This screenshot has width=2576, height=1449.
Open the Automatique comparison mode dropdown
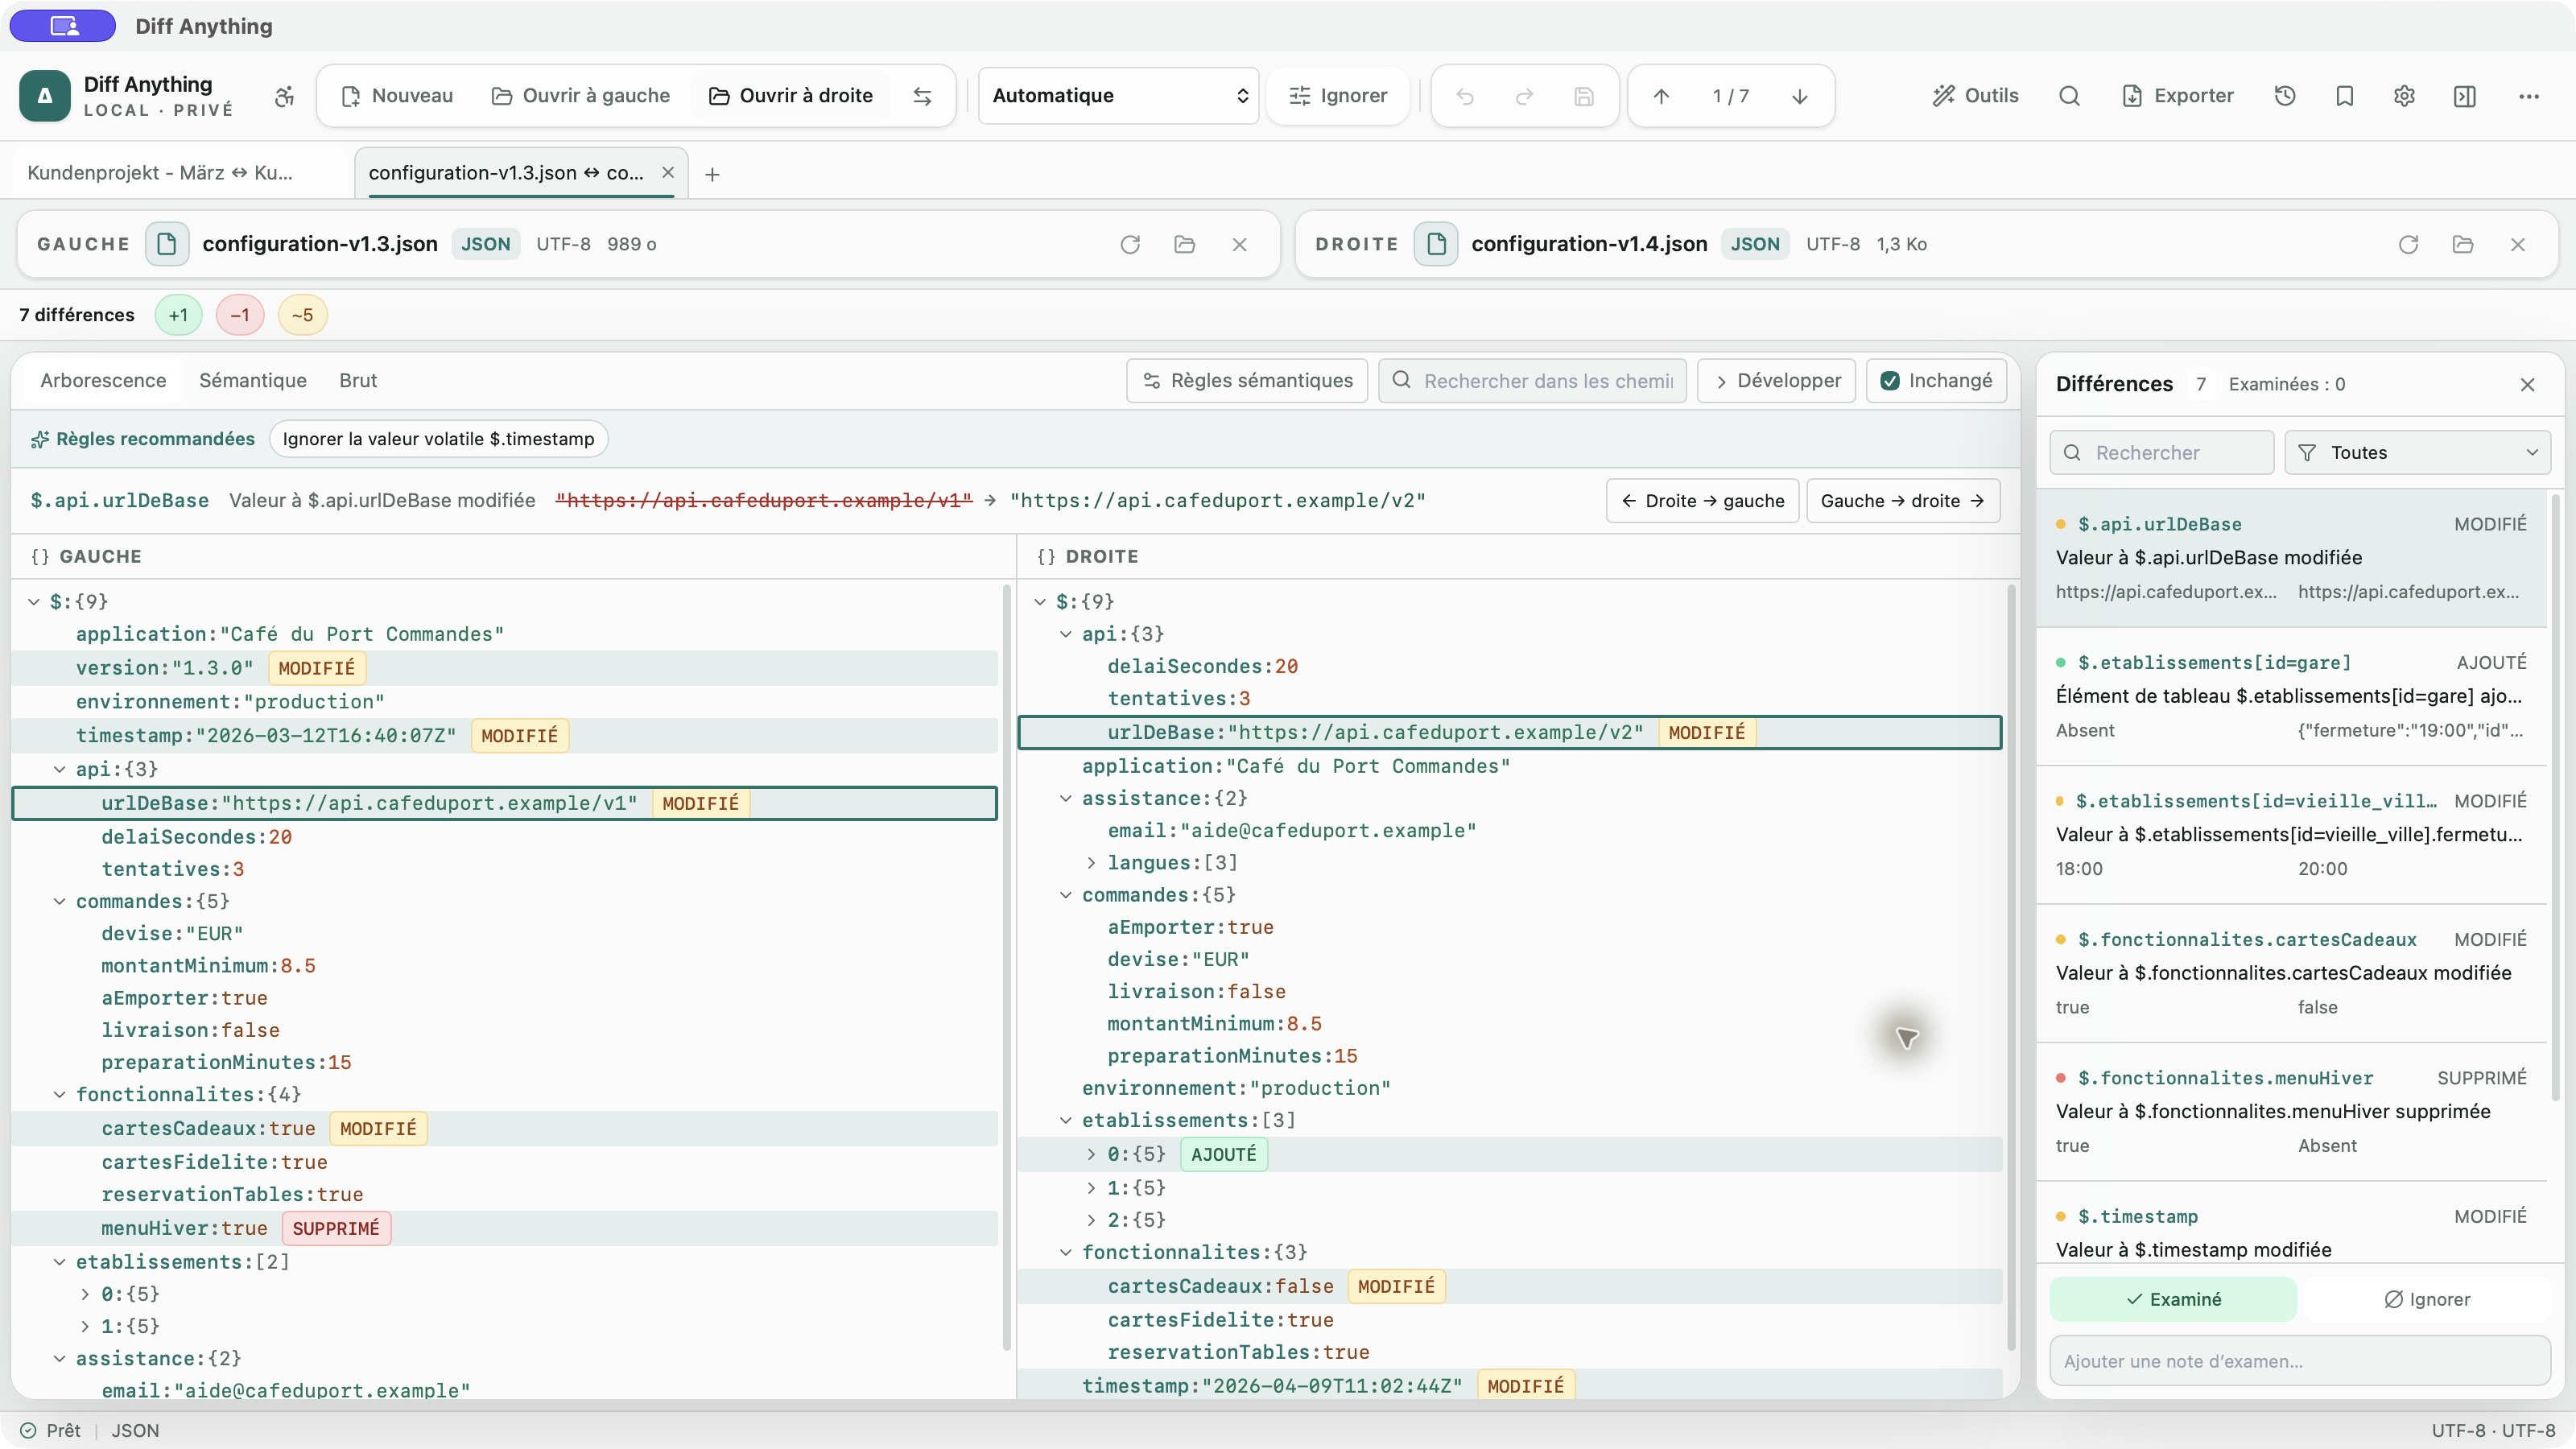[x=1118, y=96]
